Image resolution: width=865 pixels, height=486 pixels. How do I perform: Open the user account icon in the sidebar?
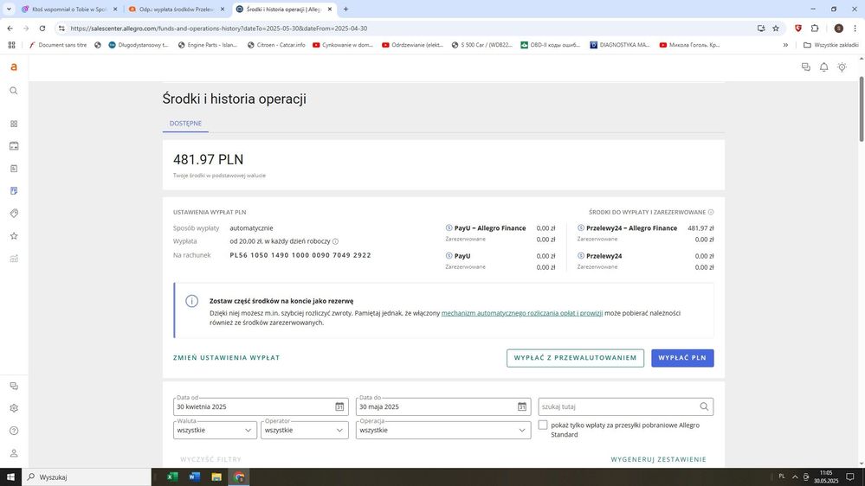click(x=14, y=453)
